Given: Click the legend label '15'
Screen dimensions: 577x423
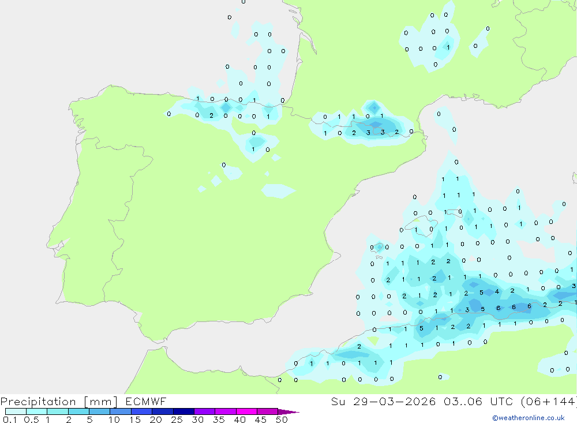Looking at the screenshot, I should 135,420.
